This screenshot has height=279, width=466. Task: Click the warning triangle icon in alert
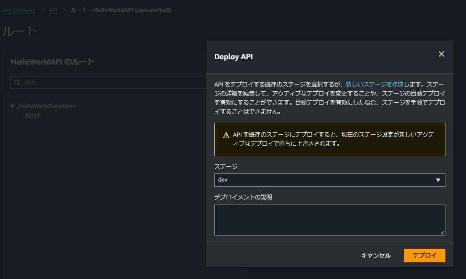coord(226,135)
